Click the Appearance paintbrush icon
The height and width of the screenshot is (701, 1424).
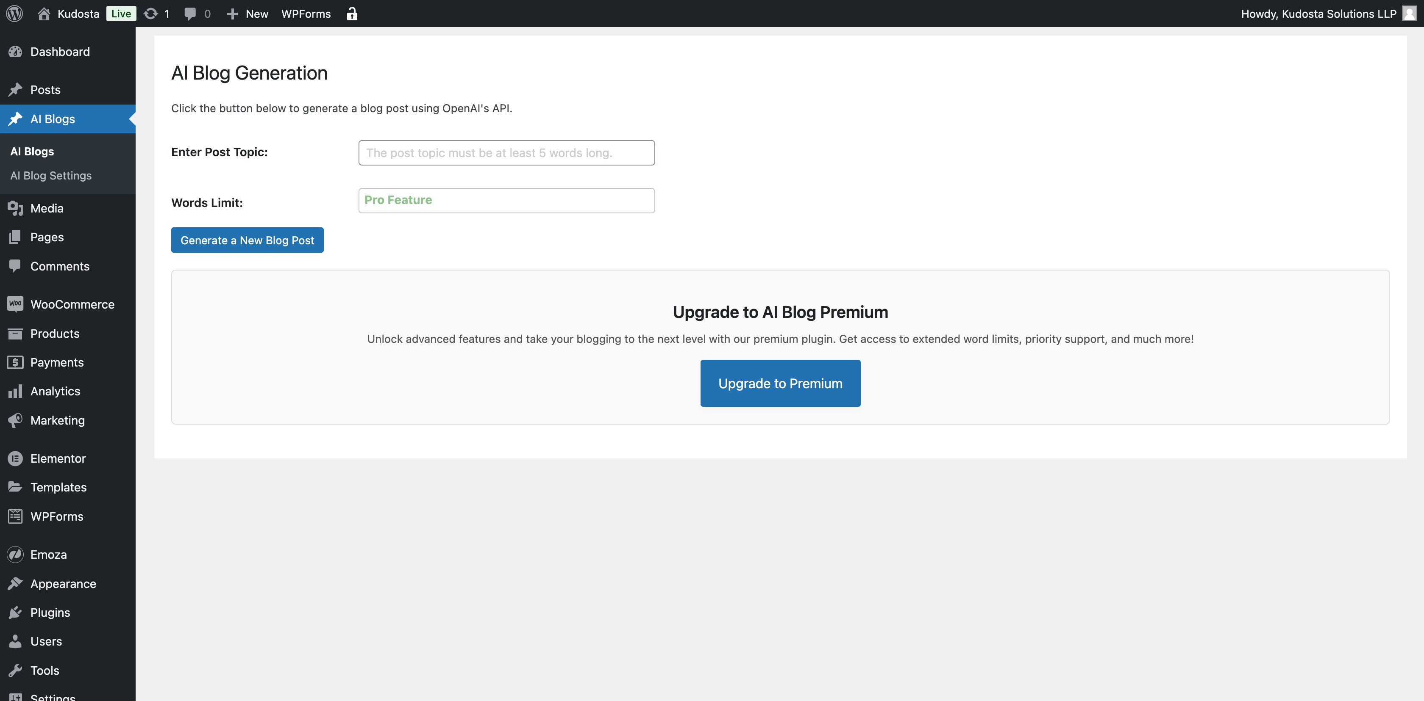(16, 583)
